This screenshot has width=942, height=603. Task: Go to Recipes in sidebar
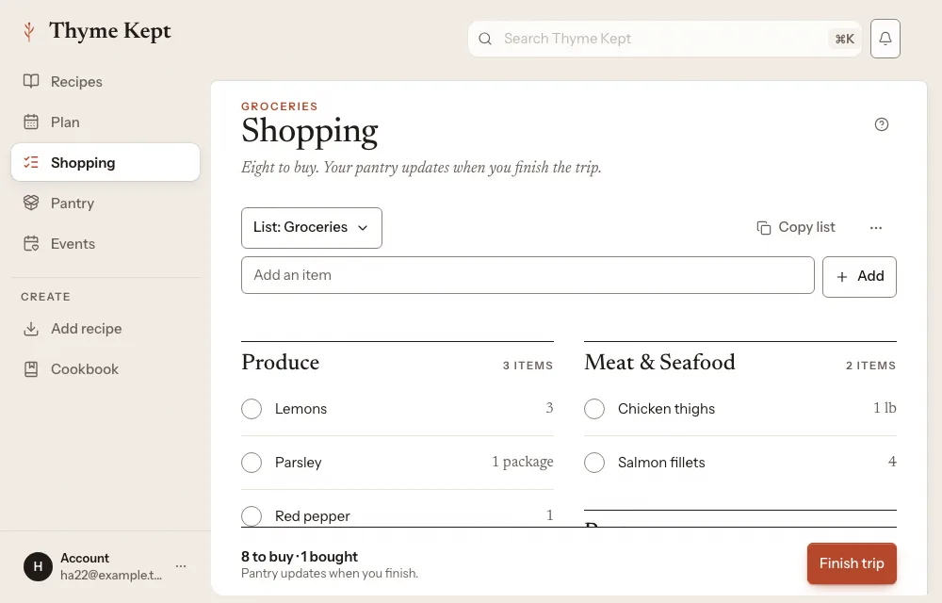[106, 81]
